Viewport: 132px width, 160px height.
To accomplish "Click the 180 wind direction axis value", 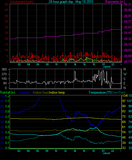I will click(x=4, y=79).
